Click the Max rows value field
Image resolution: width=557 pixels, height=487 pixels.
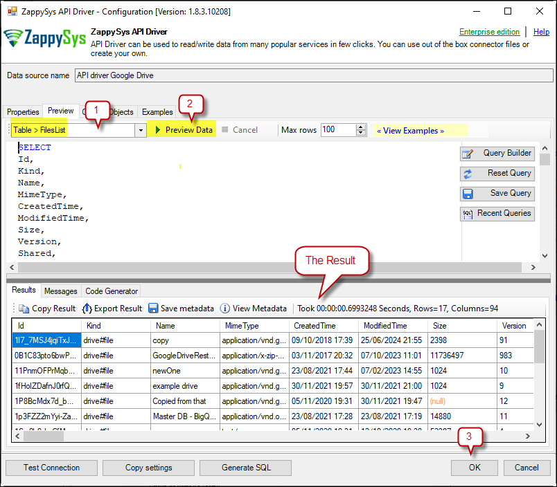tap(339, 130)
